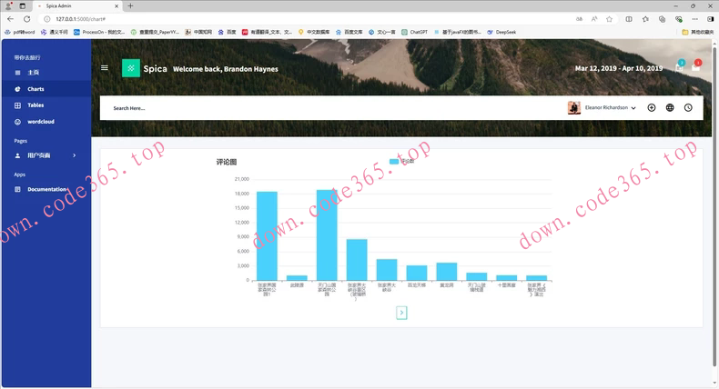Image resolution: width=719 pixels, height=389 pixels.
Task: Click the plus circle icon
Action: click(x=651, y=107)
